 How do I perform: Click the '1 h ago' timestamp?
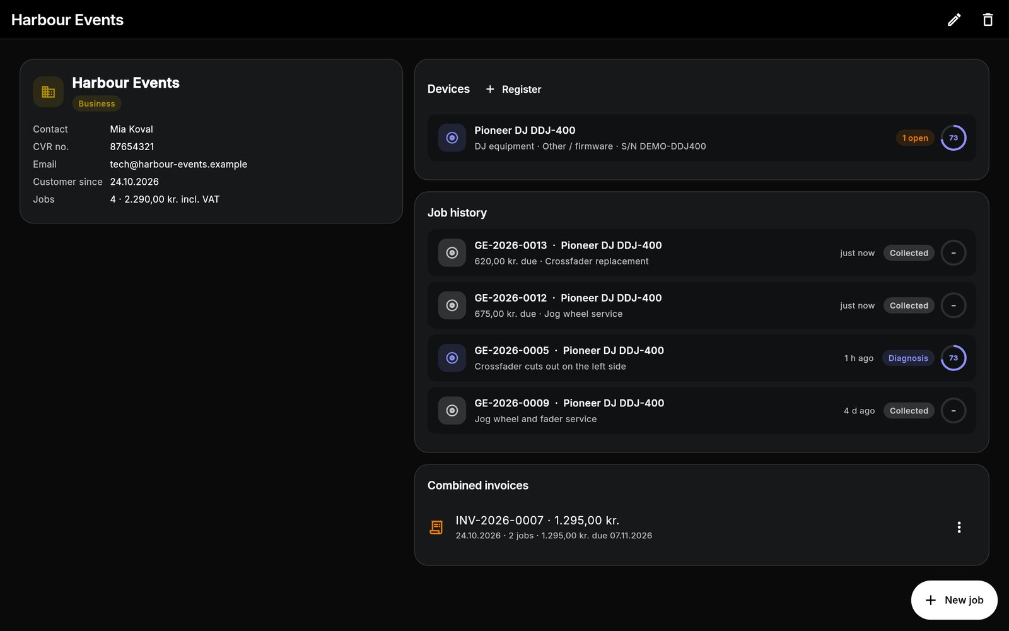(859, 358)
